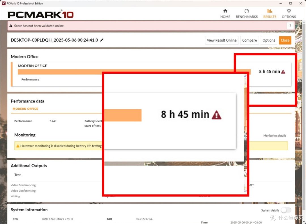Click the 8 h 45 min result
Viewport: 306px width, 224px height.
[269, 71]
